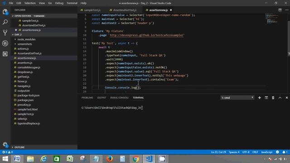
Task: Create a new terminal with plus icon
Action: tap(260, 98)
